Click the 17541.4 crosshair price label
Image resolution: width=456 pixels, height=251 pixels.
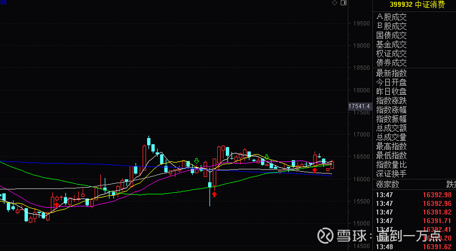(x=359, y=106)
